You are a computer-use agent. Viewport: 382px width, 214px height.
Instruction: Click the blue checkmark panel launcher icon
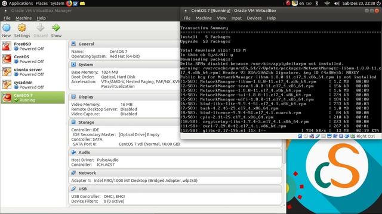[75, 4]
